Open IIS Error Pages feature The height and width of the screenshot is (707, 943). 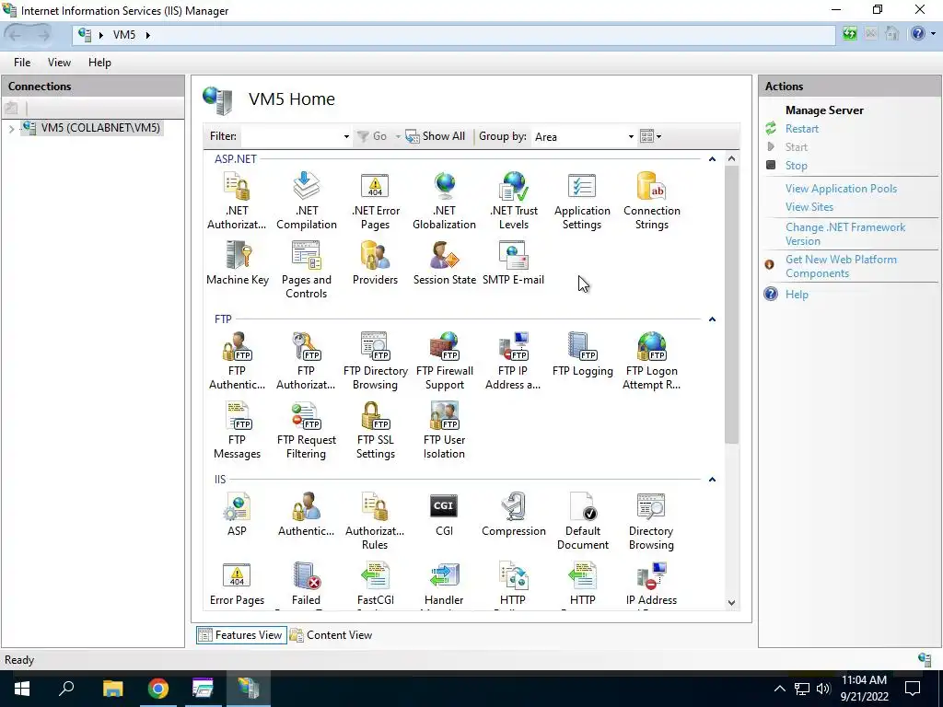237,584
